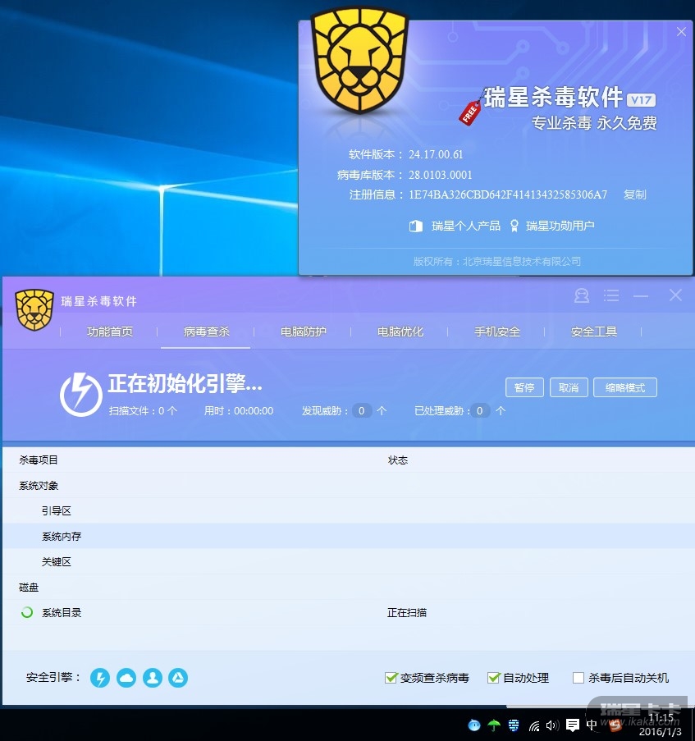Click the software version 24.17.00.61
The width and height of the screenshot is (695, 741).
pos(436,154)
